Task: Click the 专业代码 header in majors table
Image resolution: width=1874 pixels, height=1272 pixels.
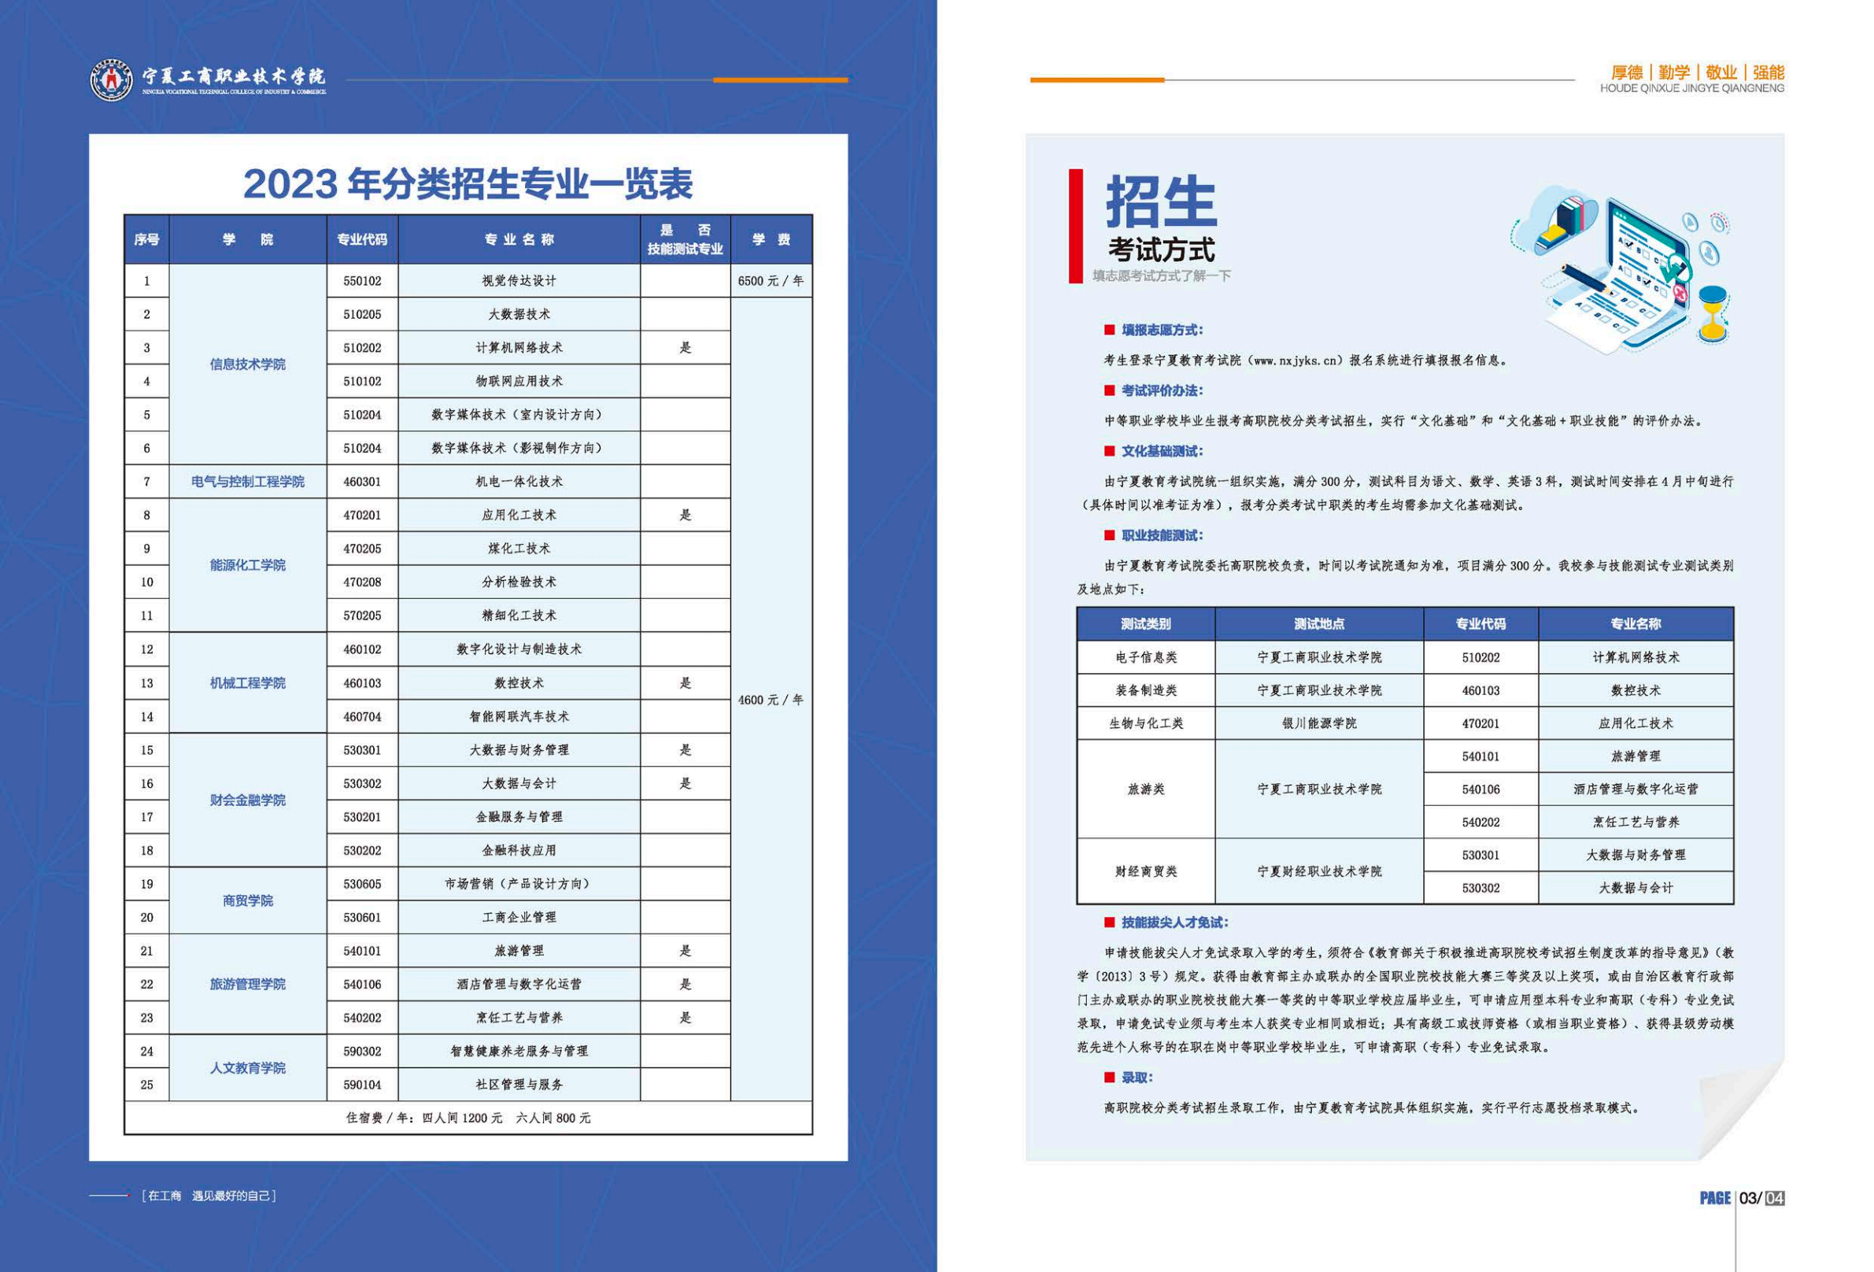Action: (362, 239)
